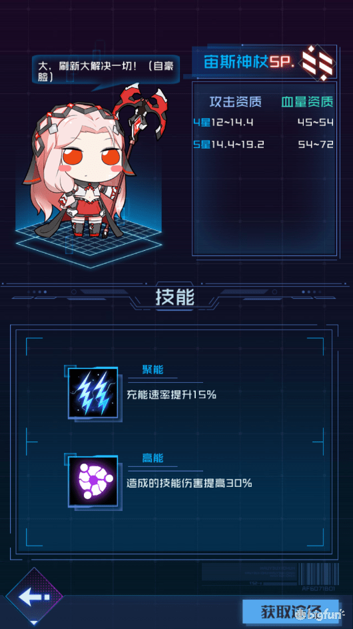The image size is (353, 629).
Task: Tap the red striped SP emblem
Action: (317, 62)
